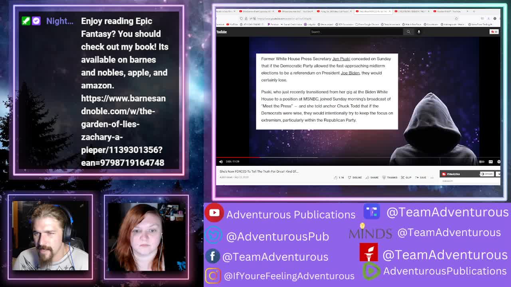This screenshot has width=511, height=287.
Task: Activate voice search microphone icon
Action: coord(419,32)
